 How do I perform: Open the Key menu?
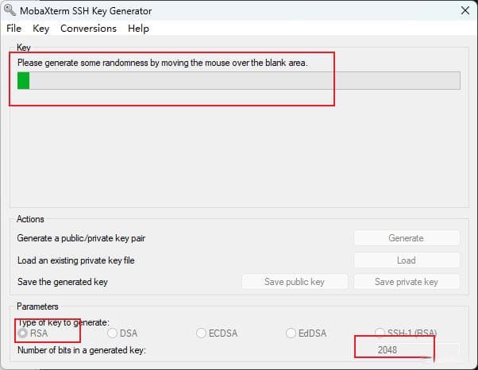pyautogui.click(x=40, y=29)
